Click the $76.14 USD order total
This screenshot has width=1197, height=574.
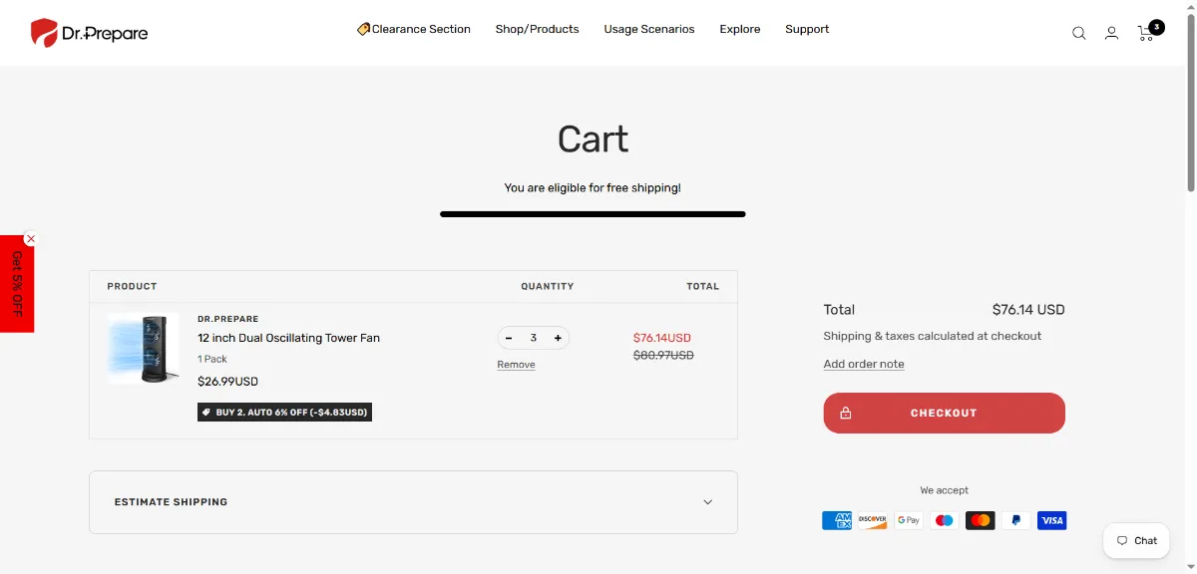[1028, 310]
